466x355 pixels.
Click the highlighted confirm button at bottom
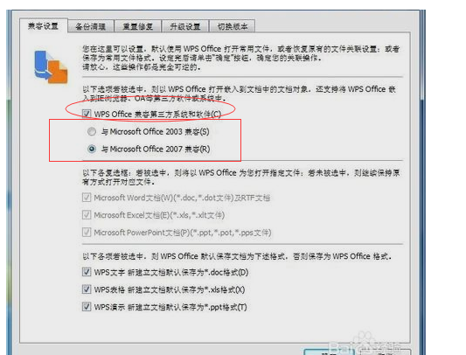point(330,352)
